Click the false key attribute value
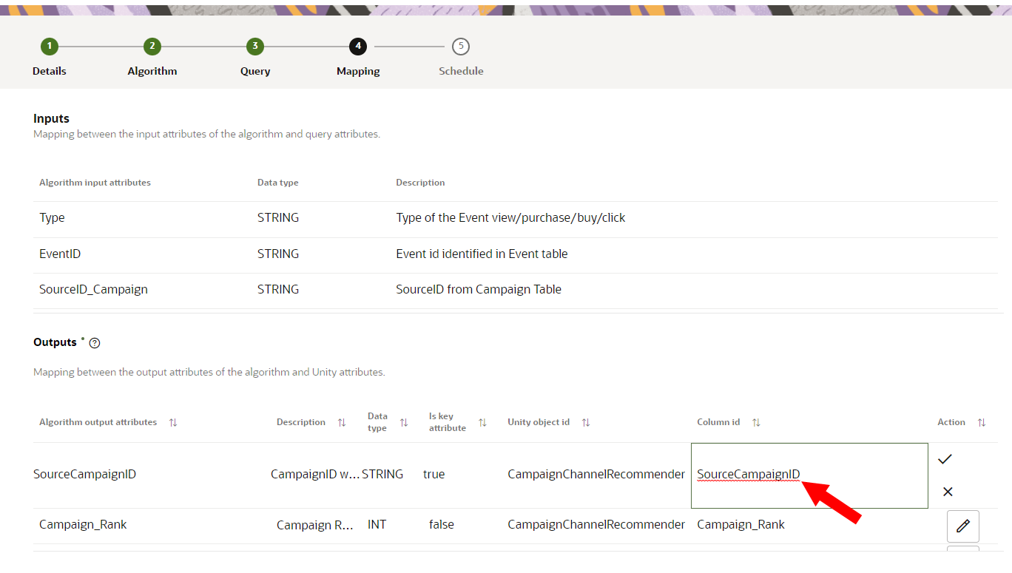Image resolution: width=1012 pixels, height=573 pixels. 442,525
